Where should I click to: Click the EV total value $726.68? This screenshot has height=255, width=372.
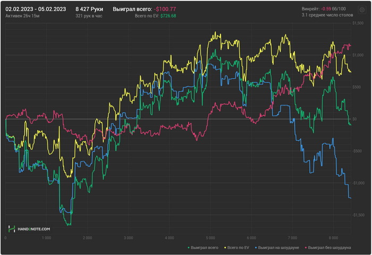[168, 16]
